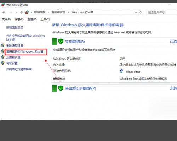177x141 pixels.
Task: Click the address bar firewall icon
Action: [x=27, y=12]
